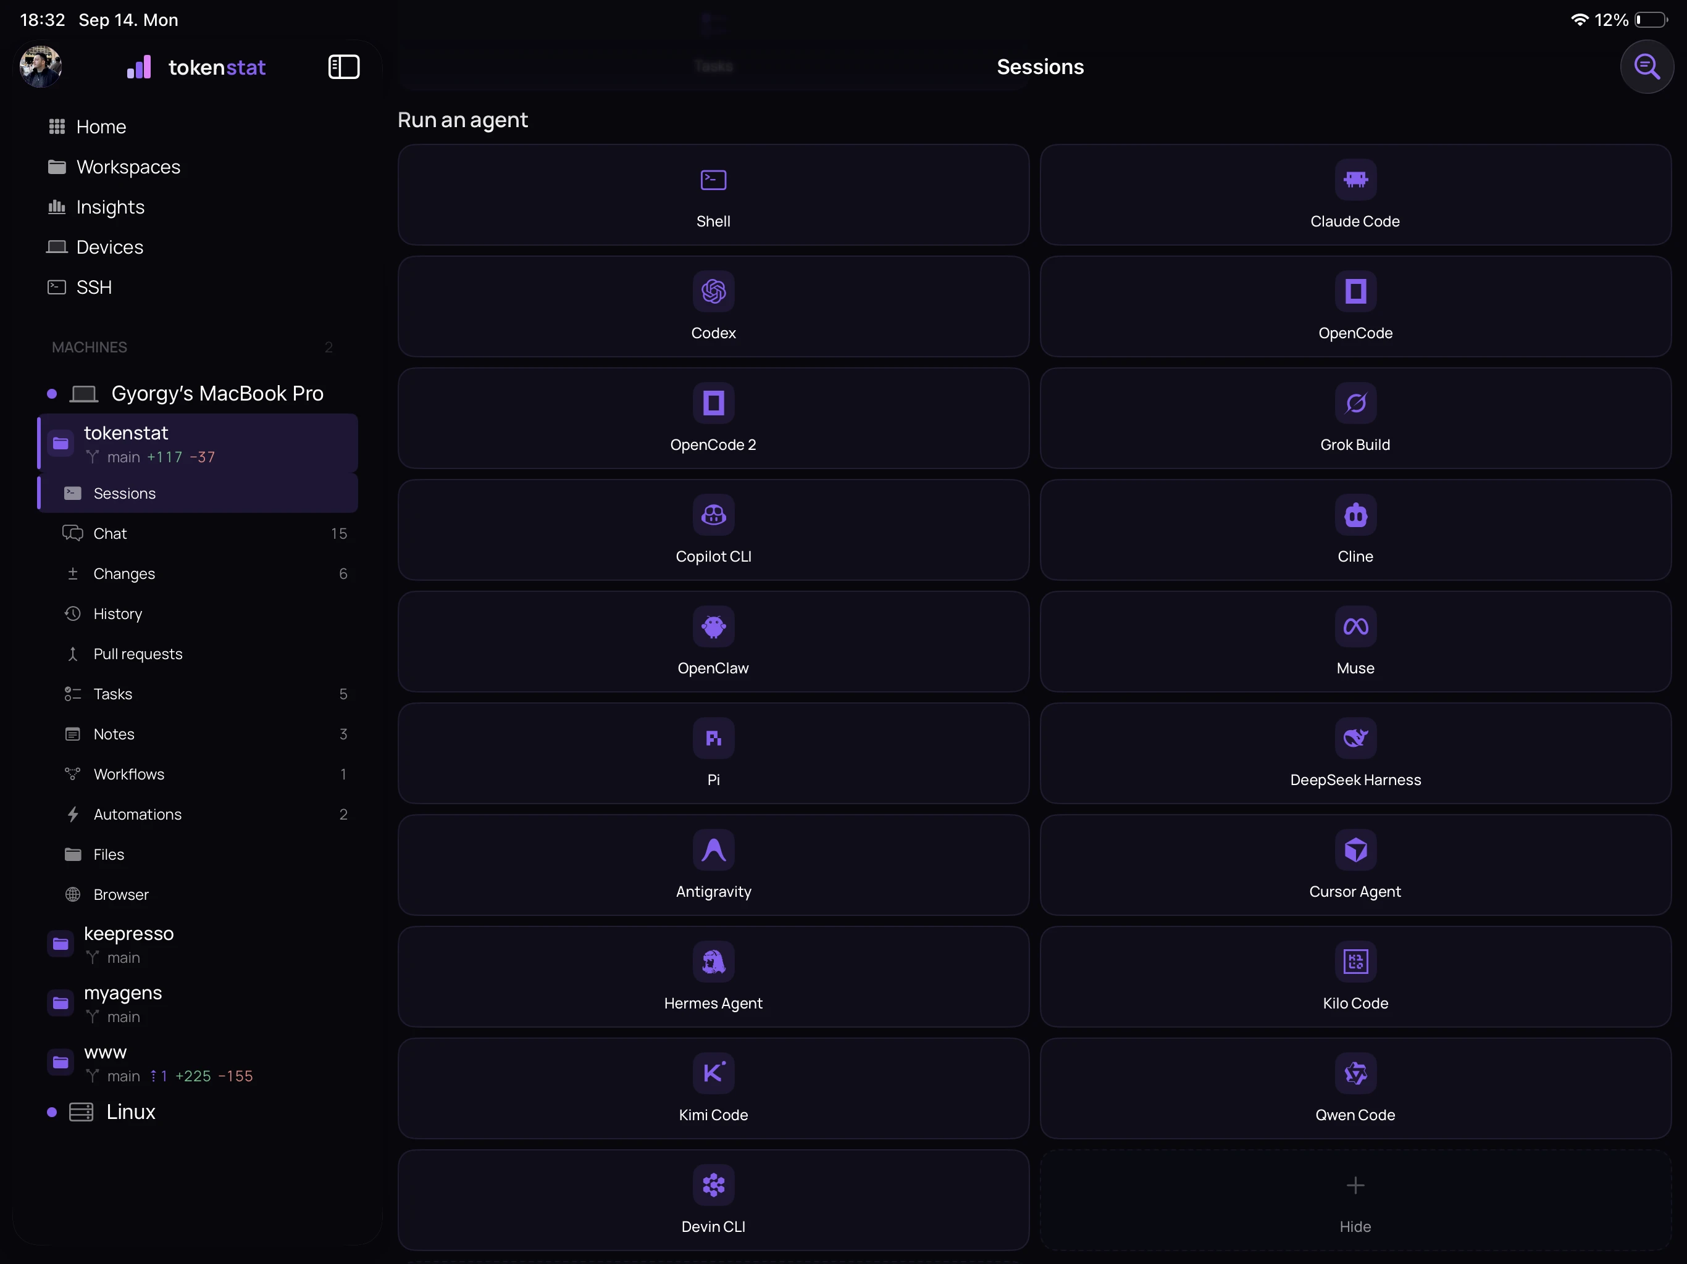Run the Muse agent
The height and width of the screenshot is (1264, 1687).
click(1355, 642)
